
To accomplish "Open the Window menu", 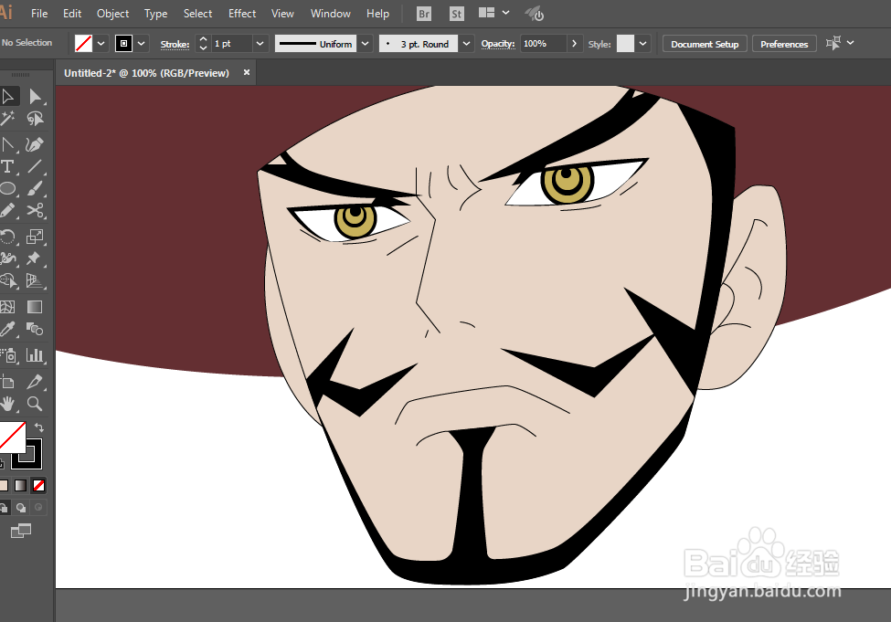I will [x=330, y=13].
